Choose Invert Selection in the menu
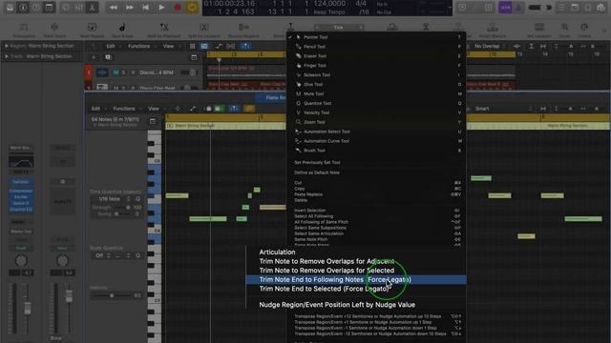Screen dimensions: 611x343 (376, 210)
